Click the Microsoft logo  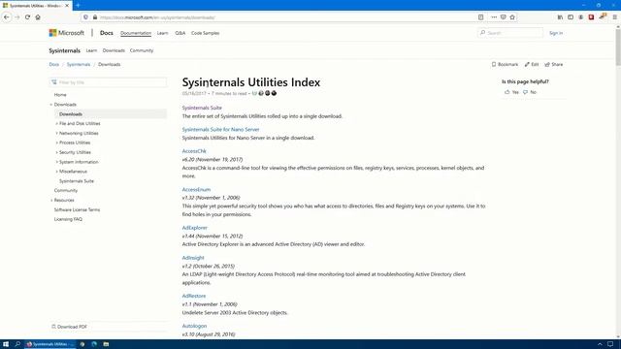coord(67,33)
